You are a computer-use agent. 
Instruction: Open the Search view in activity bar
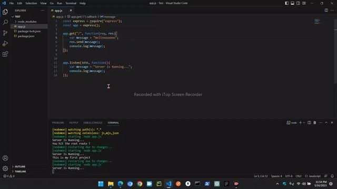[5, 22]
